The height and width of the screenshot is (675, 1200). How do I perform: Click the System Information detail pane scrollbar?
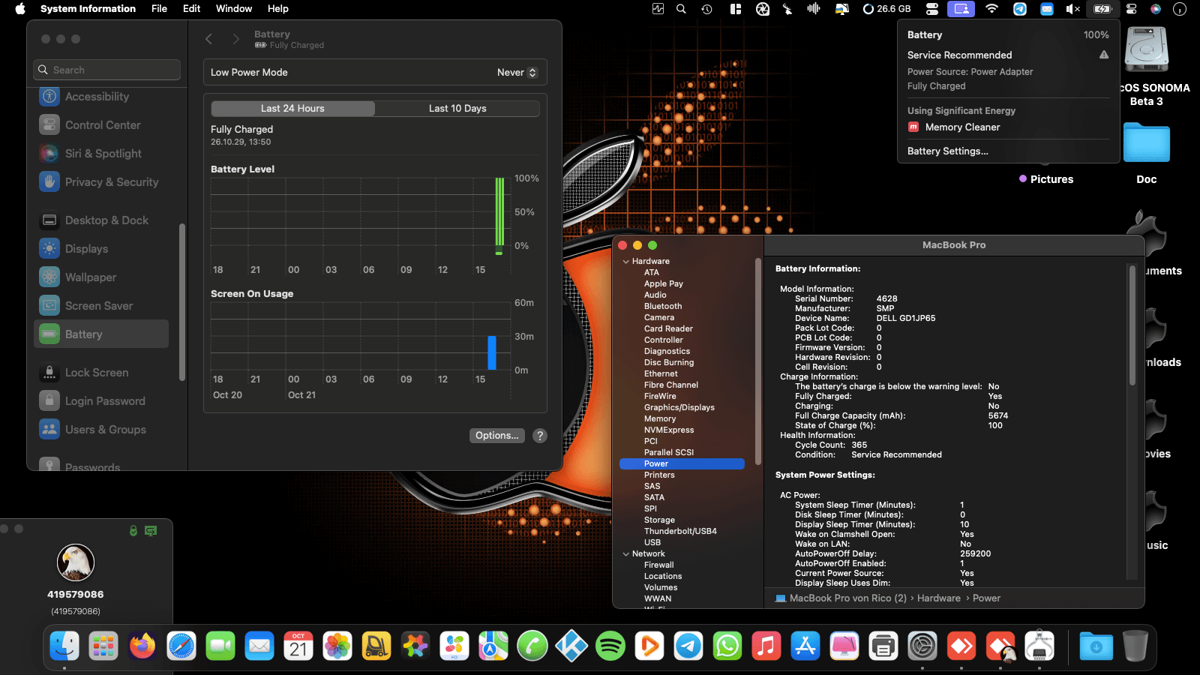(1132, 326)
